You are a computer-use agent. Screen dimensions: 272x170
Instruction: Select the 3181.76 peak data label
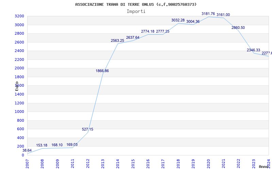pos(208,14)
